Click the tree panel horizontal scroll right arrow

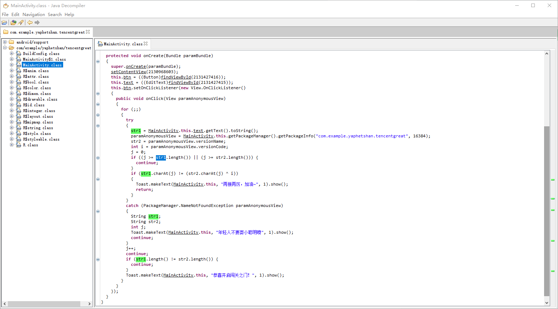pyautogui.click(x=89, y=304)
